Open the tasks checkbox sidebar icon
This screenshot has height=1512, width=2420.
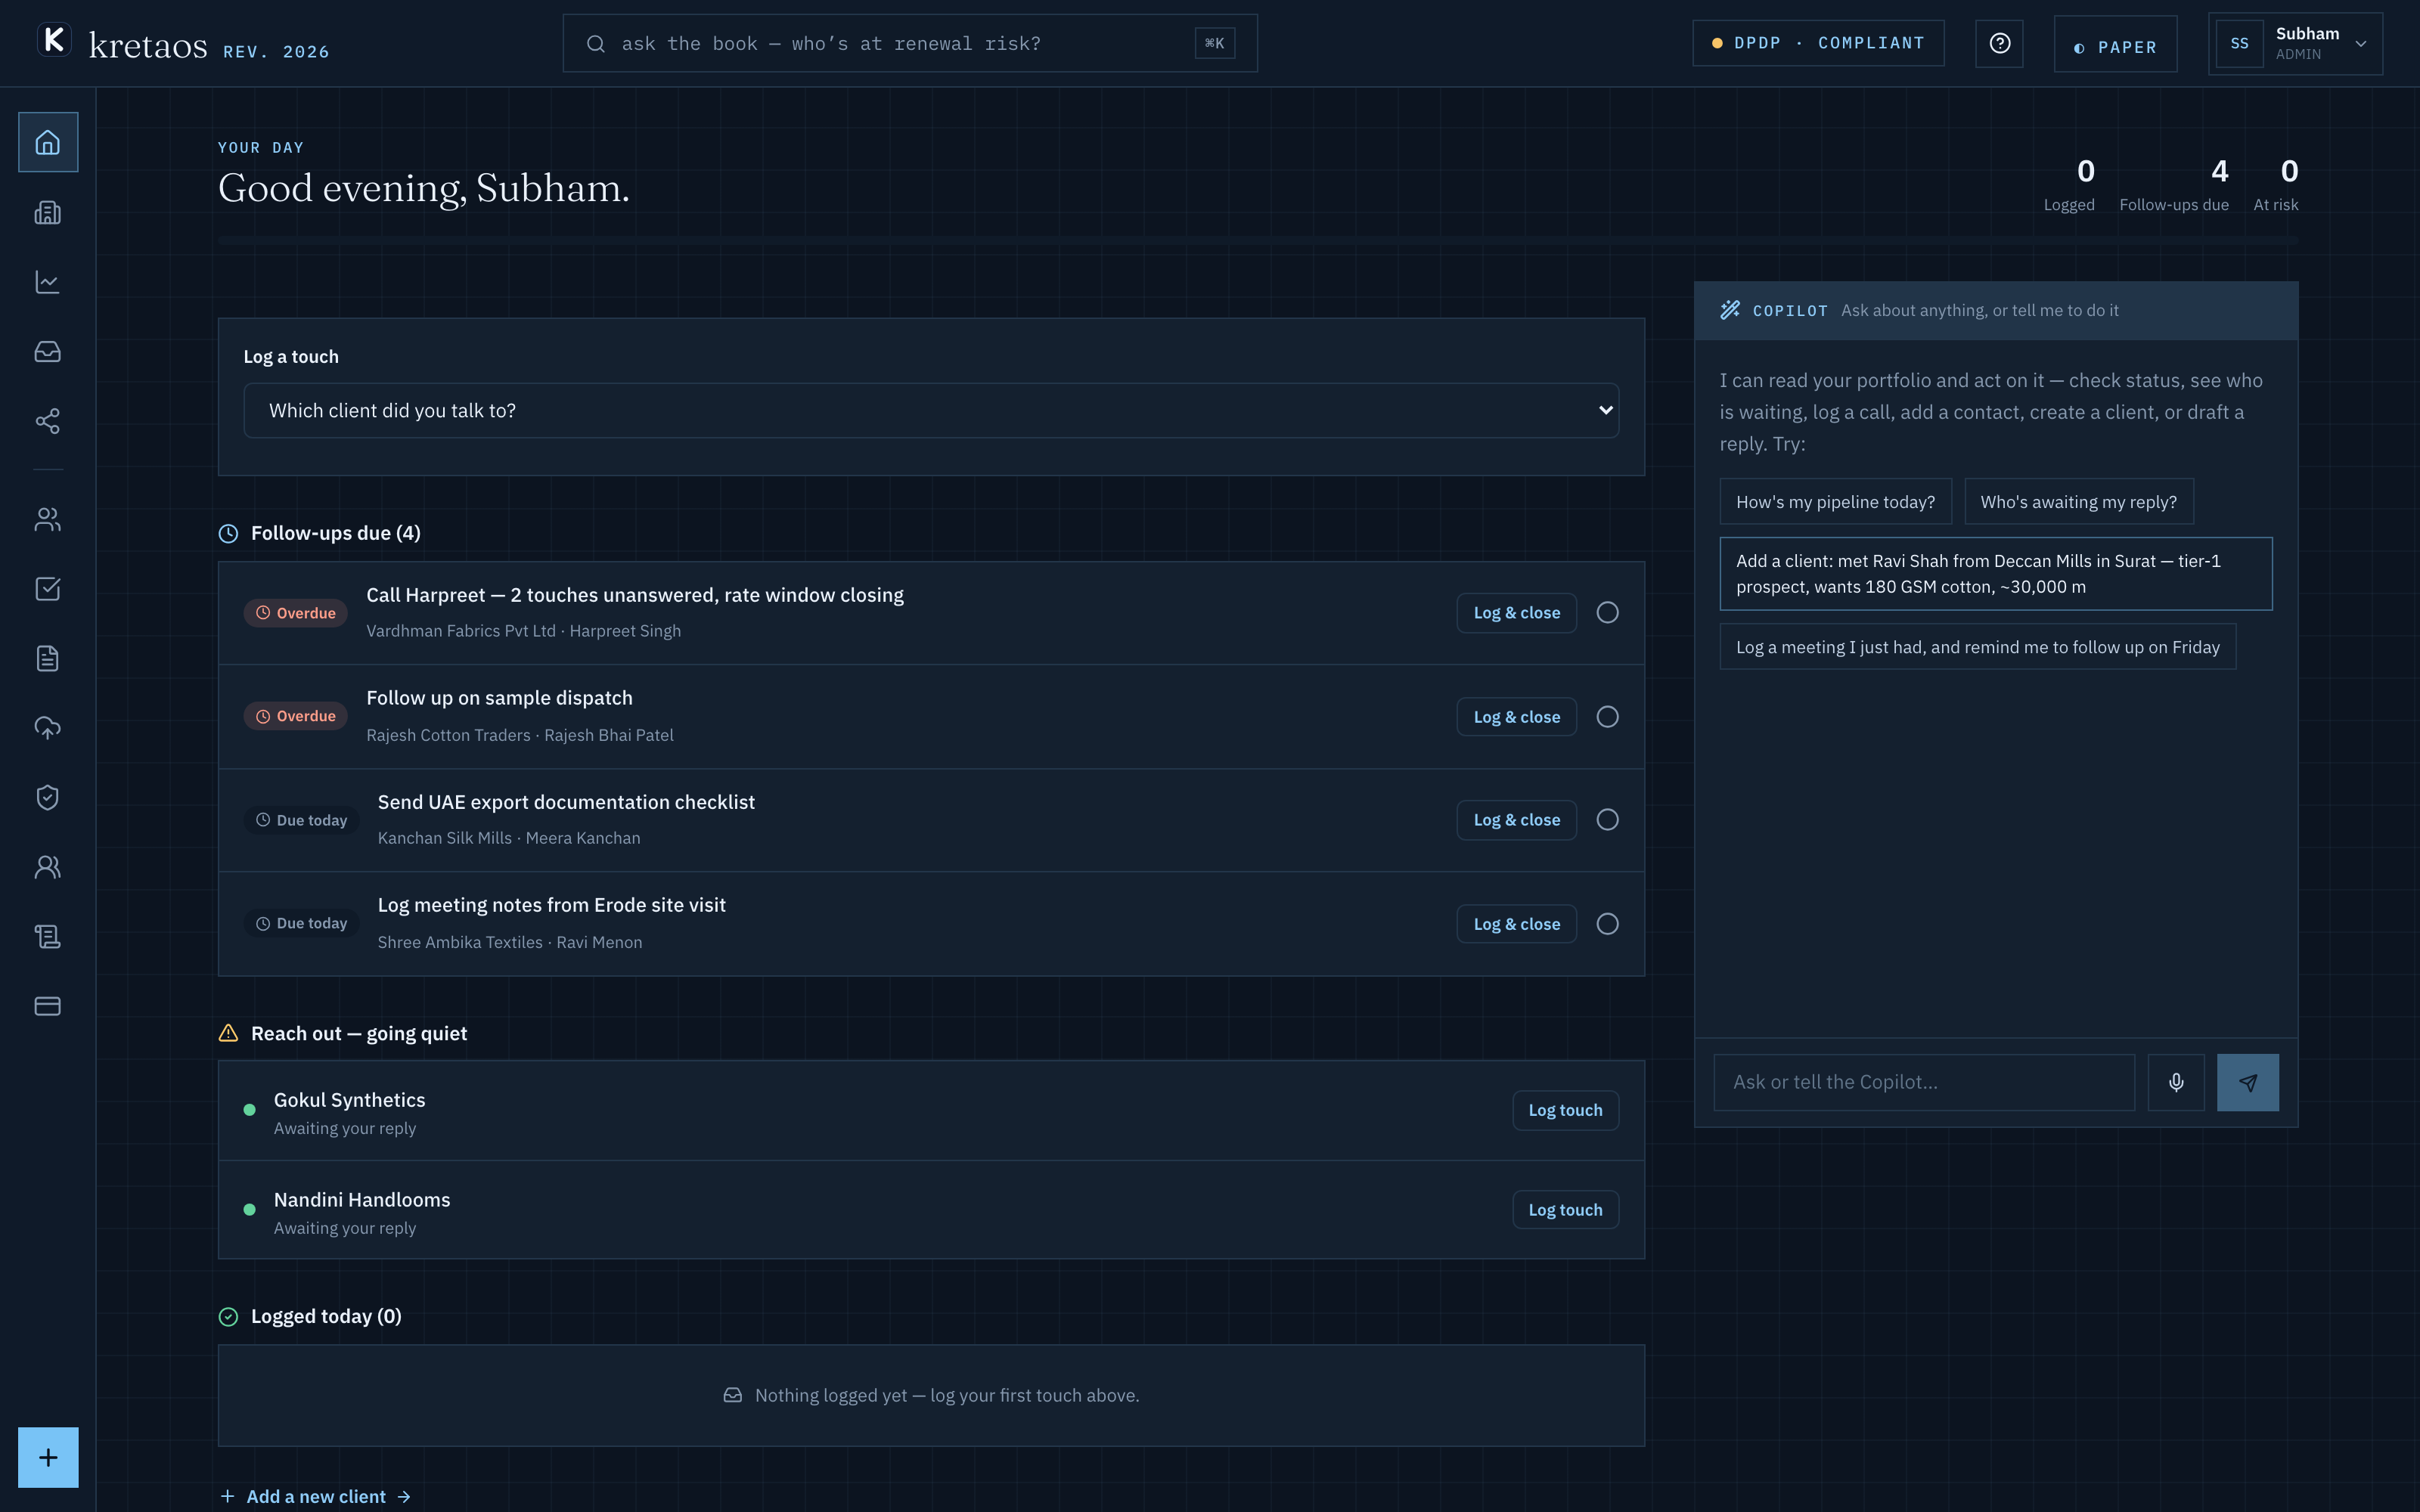point(48,589)
